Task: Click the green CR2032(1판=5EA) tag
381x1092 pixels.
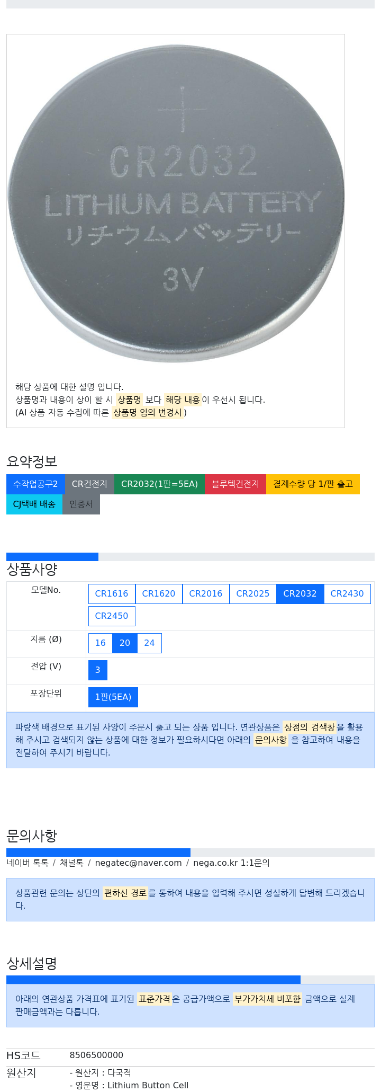Action: coord(159,484)
